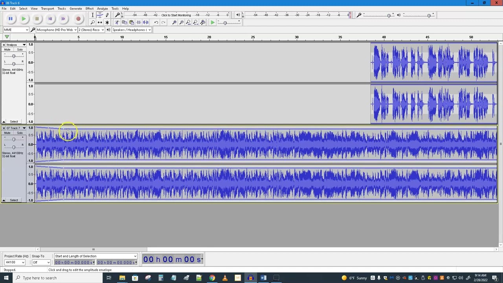The height and width of the screenshot is (283, 503).
Task: Click Select button on 07 Track 7
Action: [x=14, y=200]
